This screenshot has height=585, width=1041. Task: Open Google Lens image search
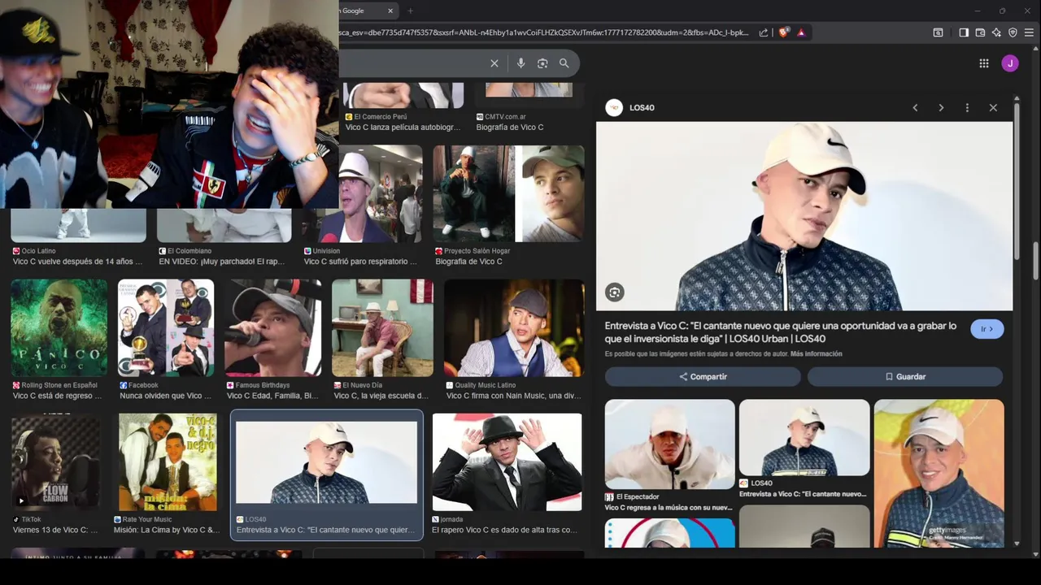coord(542,63)
